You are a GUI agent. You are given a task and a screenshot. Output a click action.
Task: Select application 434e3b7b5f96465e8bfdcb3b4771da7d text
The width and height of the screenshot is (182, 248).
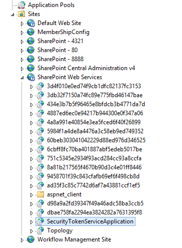tap(96, 104)
